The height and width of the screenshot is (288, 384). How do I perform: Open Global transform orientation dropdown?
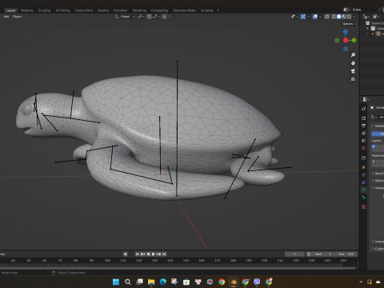125,17
